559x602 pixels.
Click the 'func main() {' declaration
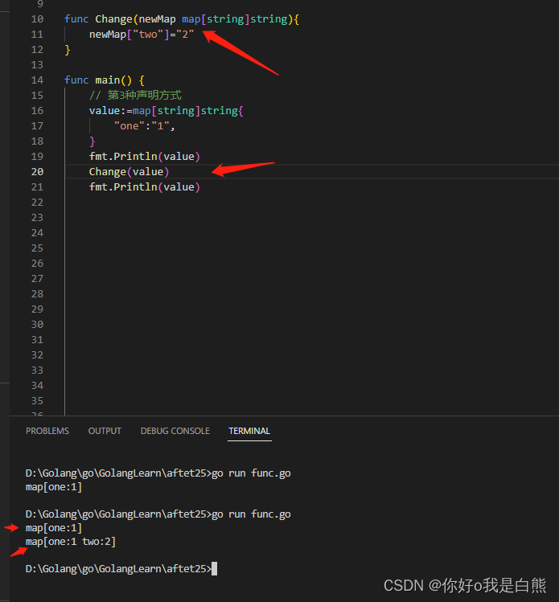(x=105, y=80)
